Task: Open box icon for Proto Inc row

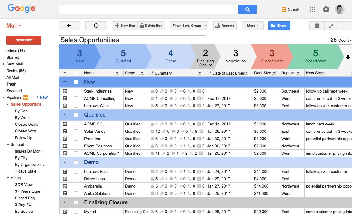Action: click(65, 139)
